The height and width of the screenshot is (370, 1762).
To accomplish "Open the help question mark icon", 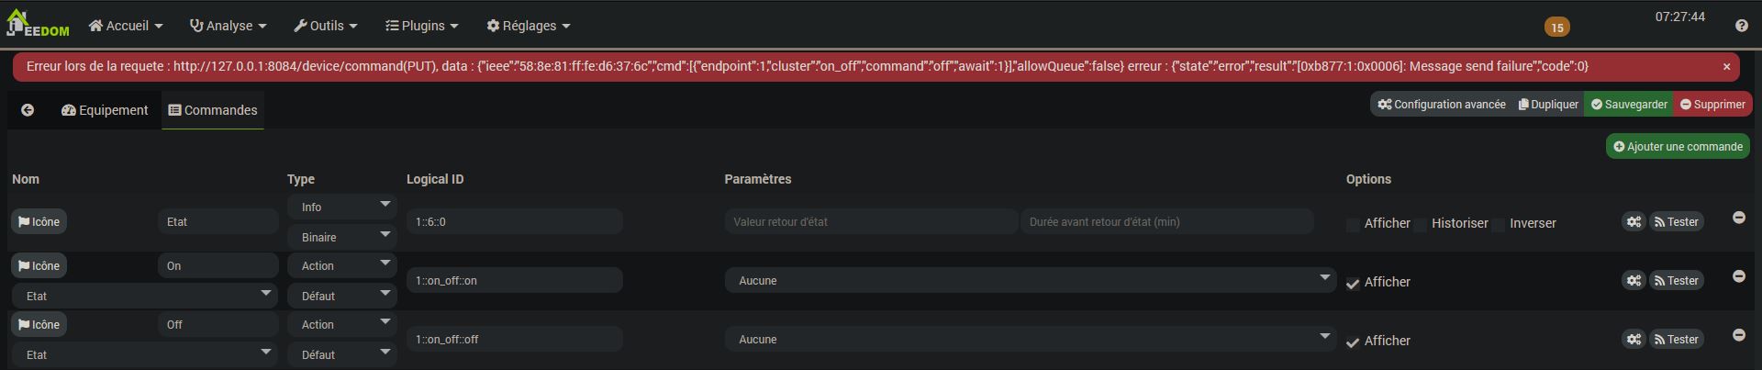I will pos(1741,26).
